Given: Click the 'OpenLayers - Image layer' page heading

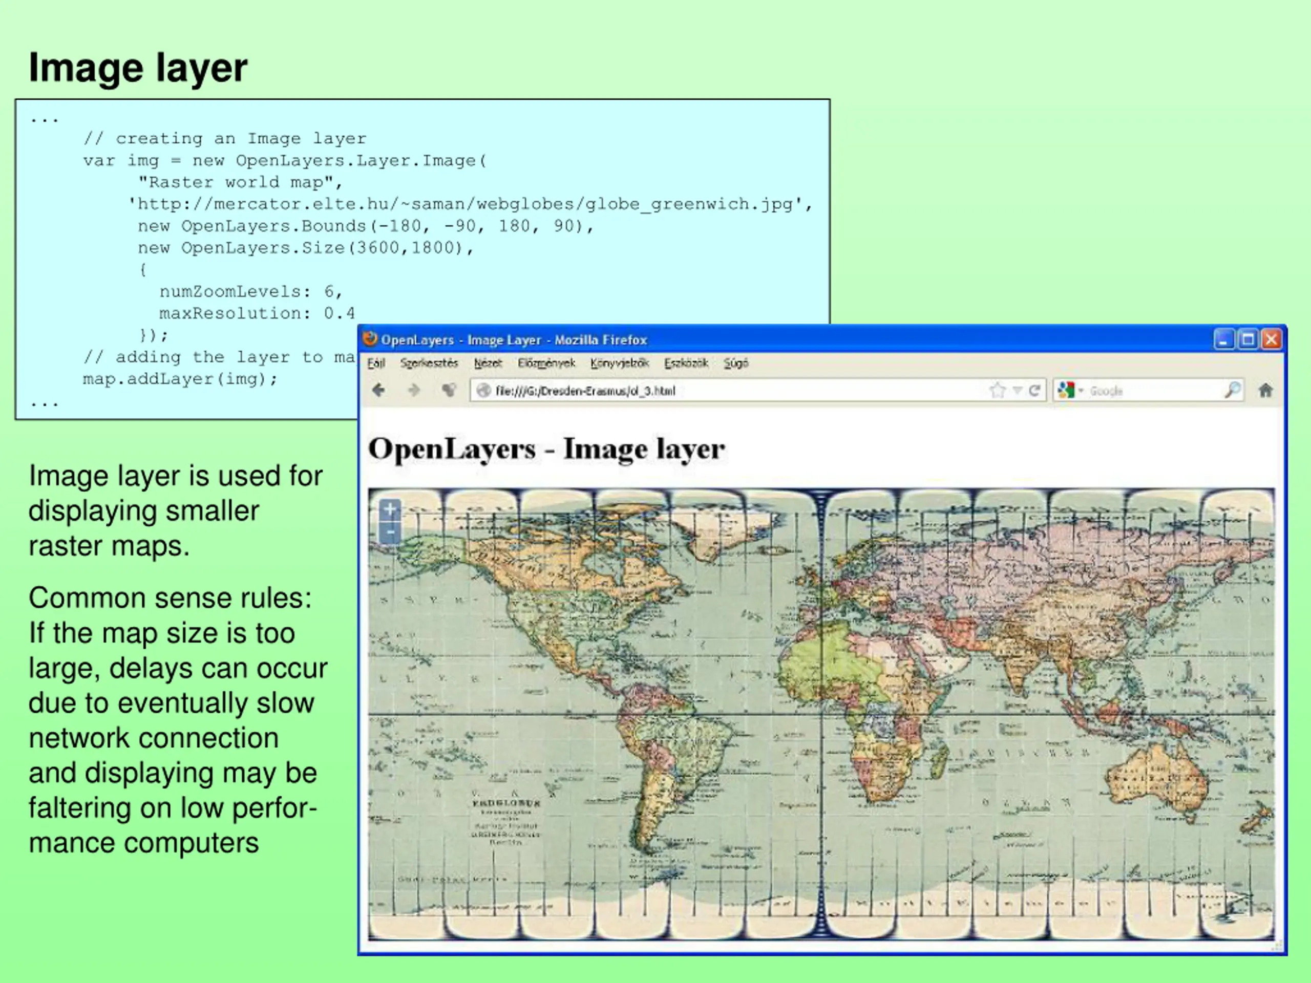Looking at the screenshot, I should (x=546, y=448).
